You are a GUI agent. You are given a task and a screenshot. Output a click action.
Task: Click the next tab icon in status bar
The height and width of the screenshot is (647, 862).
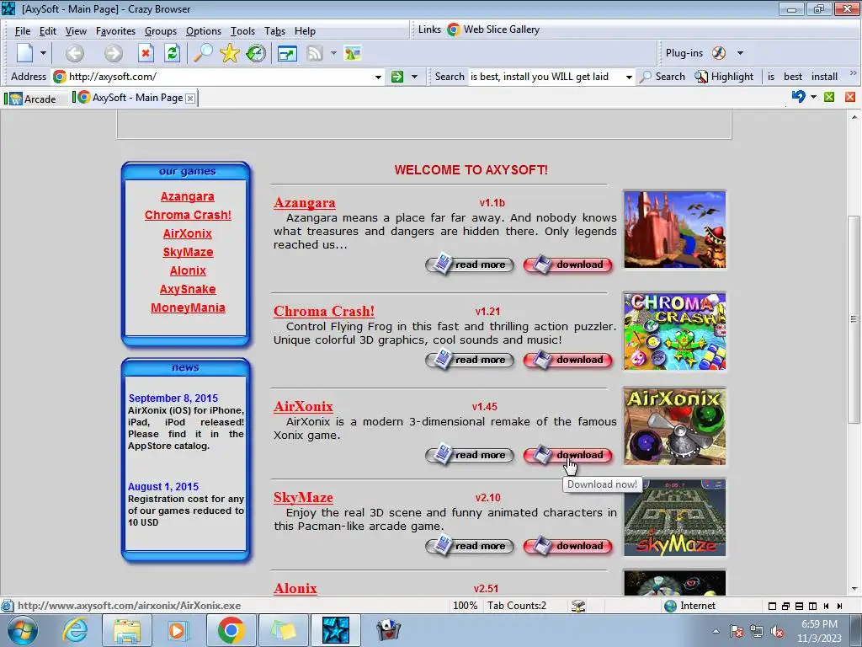(x=839, y=606)
